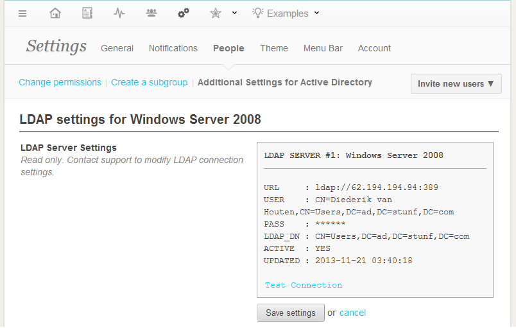This screenshot has height=328, width=516.
Task: Select Additional Settings for Active Directory
Action: [x=285, y=82]
